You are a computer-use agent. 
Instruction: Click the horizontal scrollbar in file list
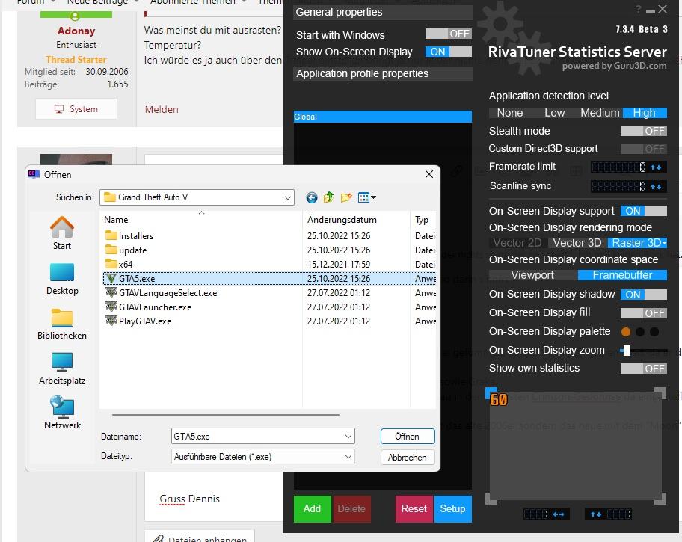point(226,415)
